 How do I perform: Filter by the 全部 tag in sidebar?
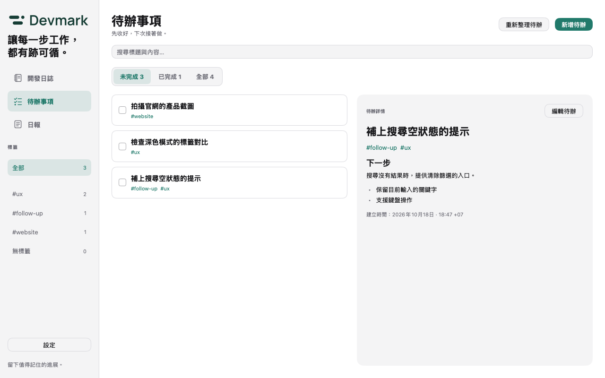[49, 168]
